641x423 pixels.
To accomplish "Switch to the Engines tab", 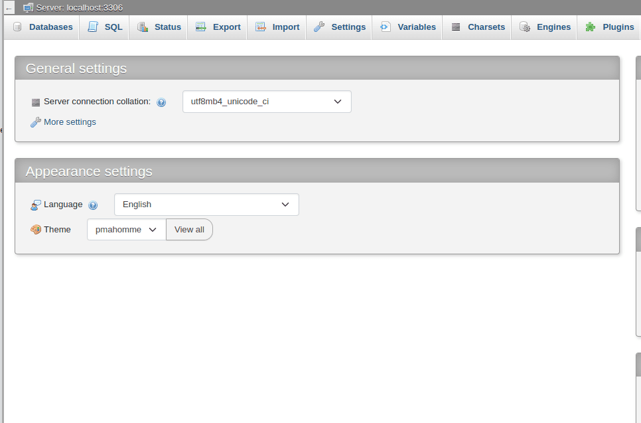I will pos(545,27).
